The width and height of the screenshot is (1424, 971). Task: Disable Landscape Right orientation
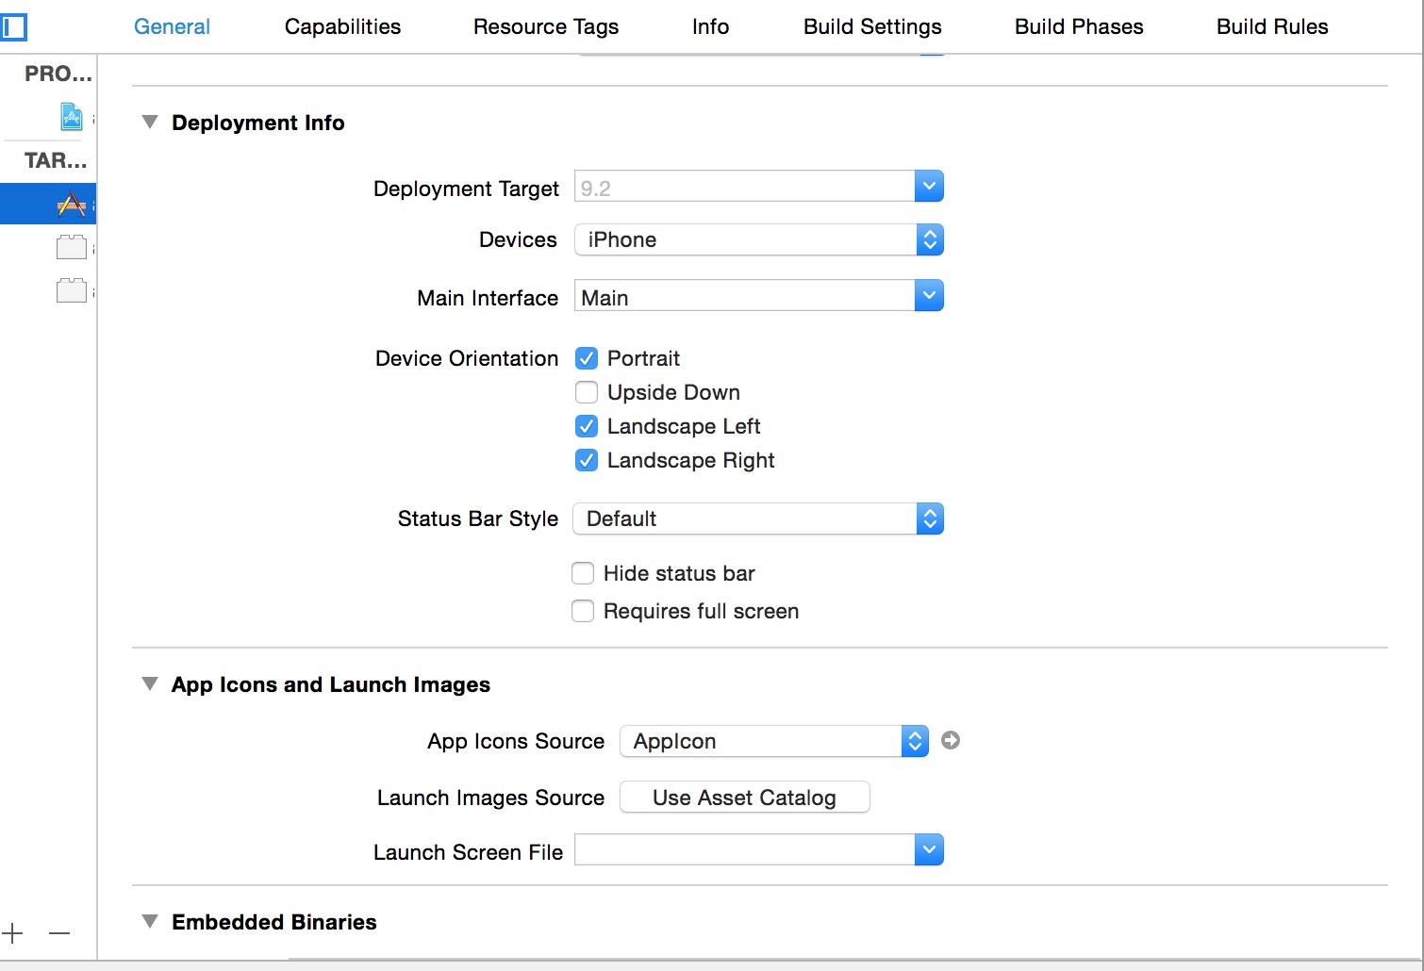tap(587, 460)
